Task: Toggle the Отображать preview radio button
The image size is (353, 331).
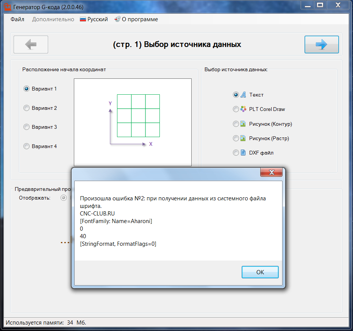Action: click(x=64, y=198)
